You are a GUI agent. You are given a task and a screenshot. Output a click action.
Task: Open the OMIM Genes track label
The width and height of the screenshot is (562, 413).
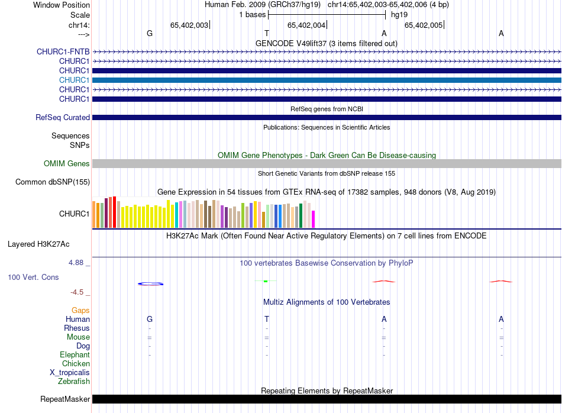coord(67,163)
